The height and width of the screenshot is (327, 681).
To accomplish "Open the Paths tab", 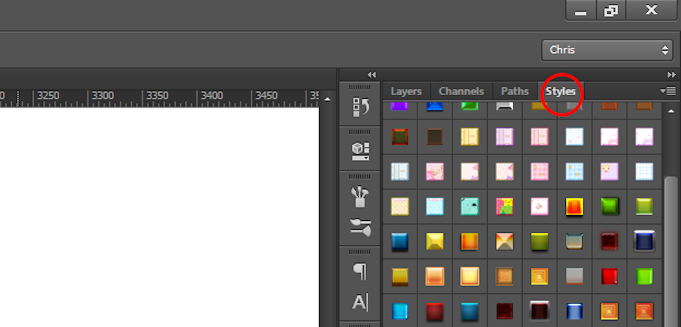I will 515,91.
